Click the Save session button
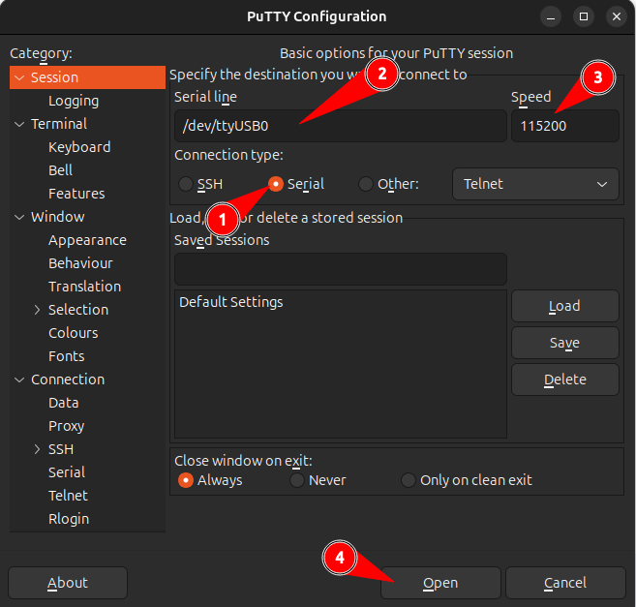This screenshot has width=636, height=607. coord(565,343)
